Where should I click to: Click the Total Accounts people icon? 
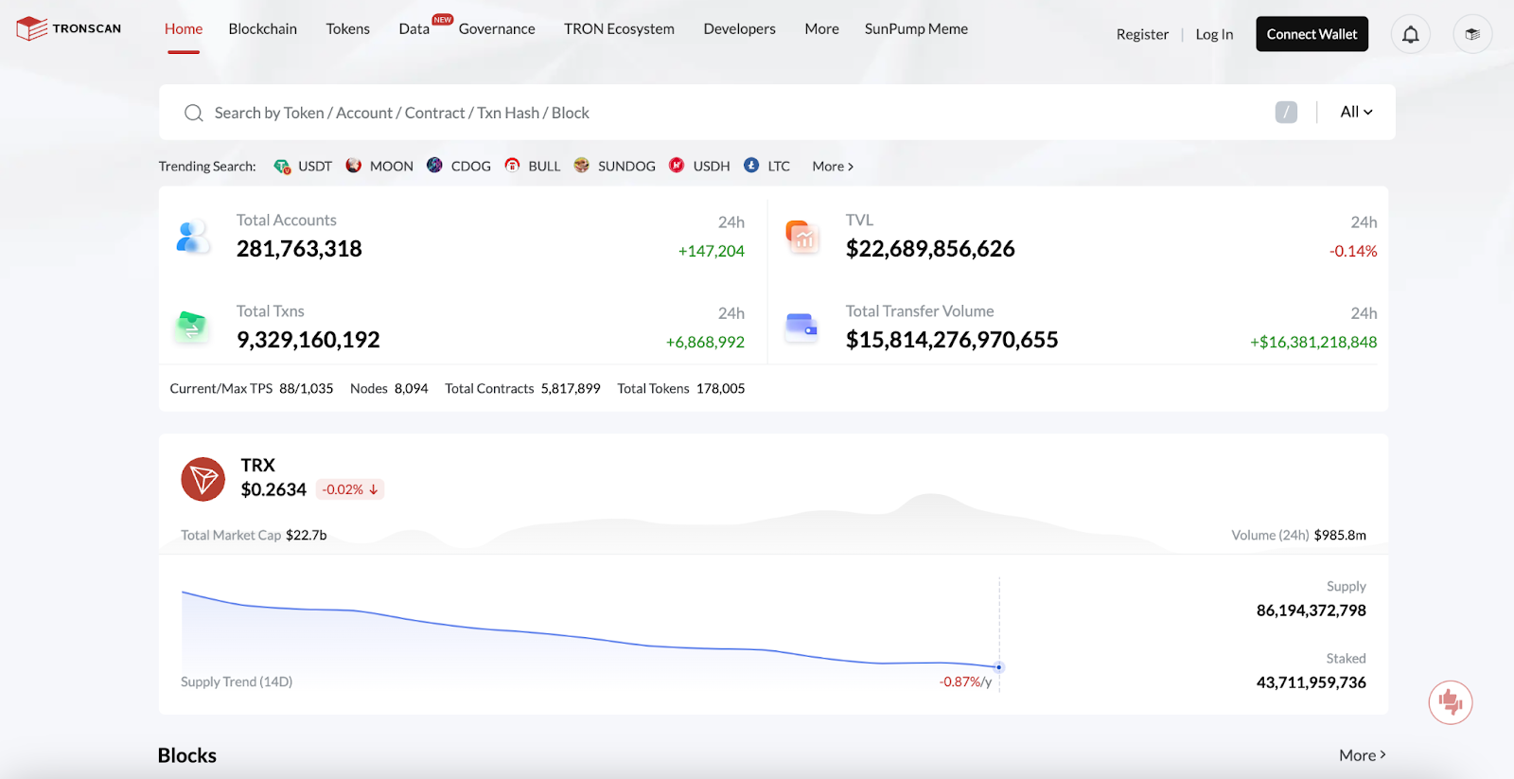pos(193,237)
